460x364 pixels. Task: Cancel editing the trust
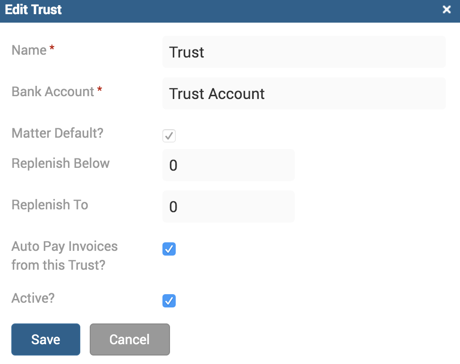click(130, 339)
